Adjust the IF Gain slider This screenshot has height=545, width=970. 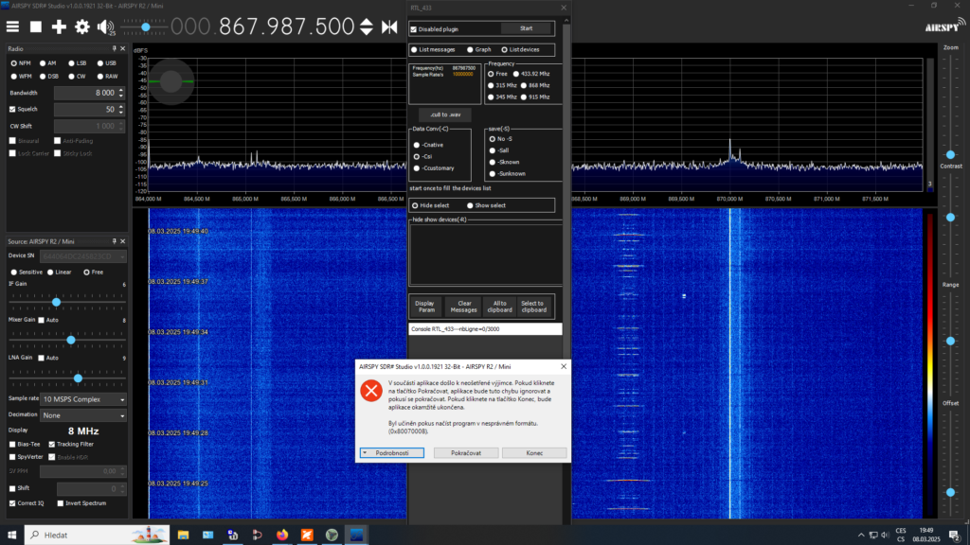pos(56,302)
